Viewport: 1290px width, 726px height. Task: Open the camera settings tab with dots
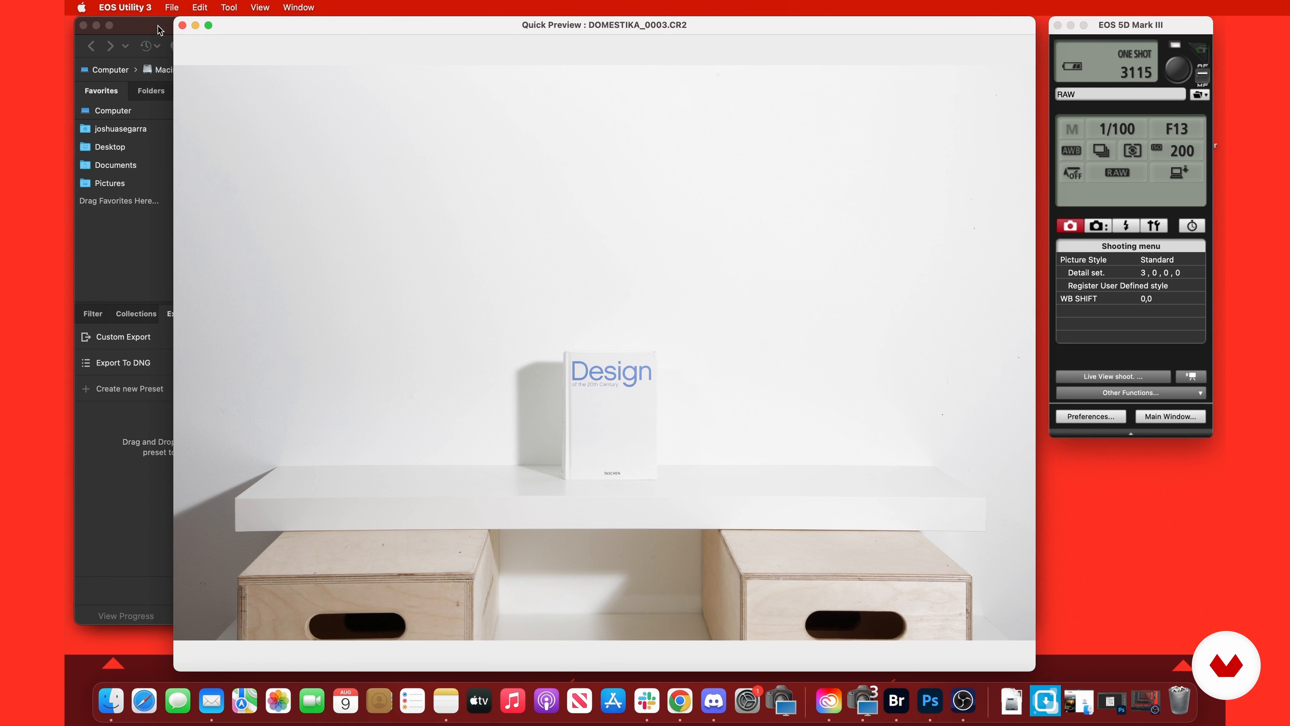click(x=1098, y=226)
